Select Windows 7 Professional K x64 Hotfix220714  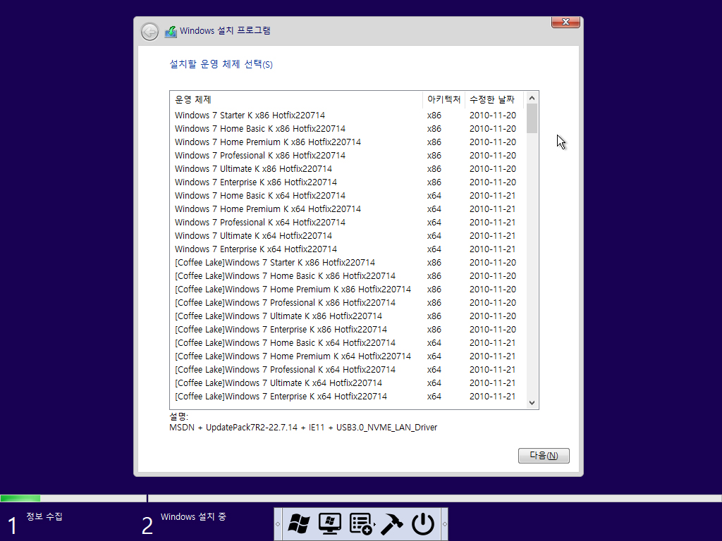pyautogui.click(x=348, y=222)
